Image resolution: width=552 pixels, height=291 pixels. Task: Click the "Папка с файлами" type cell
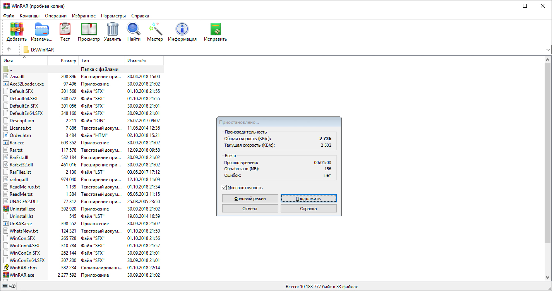pos(100,69)
